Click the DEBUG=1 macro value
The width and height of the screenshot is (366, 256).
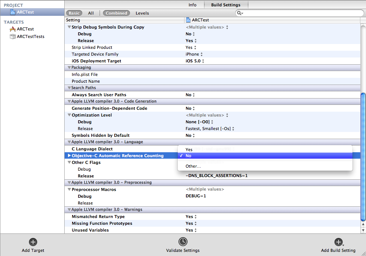(196, 196)
